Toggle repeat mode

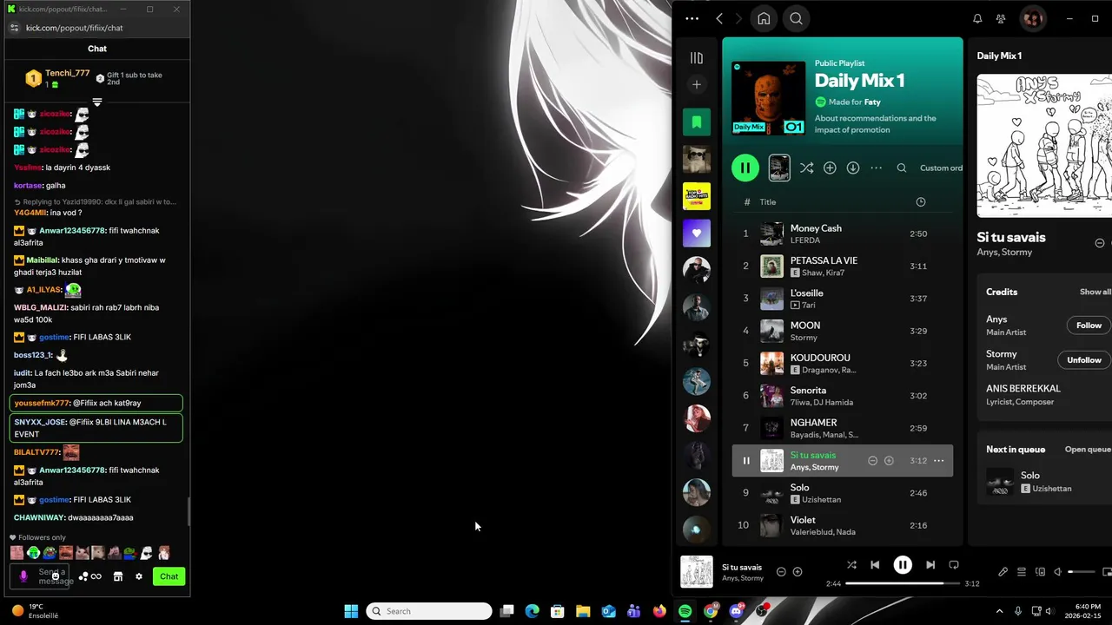tap(954, 565)
